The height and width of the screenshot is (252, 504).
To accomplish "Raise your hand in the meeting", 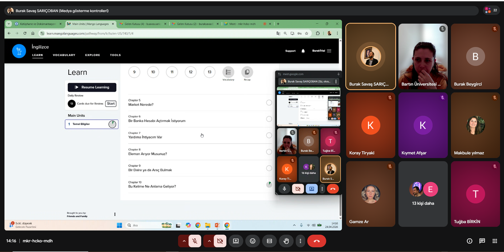I will click(x=286, y=241).
